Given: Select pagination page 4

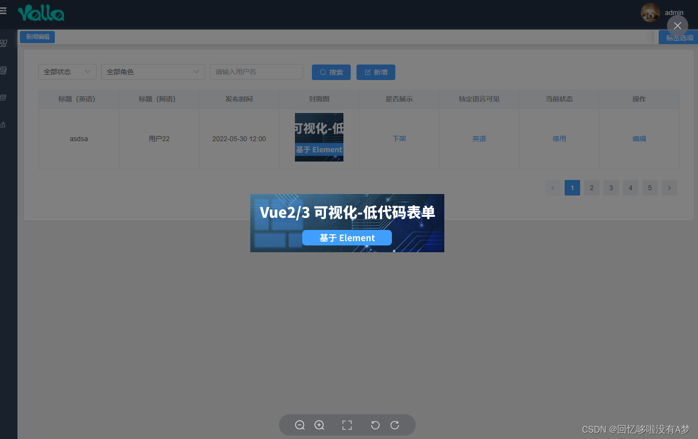Looking at the screenshot, I should (x=631, y=188).
